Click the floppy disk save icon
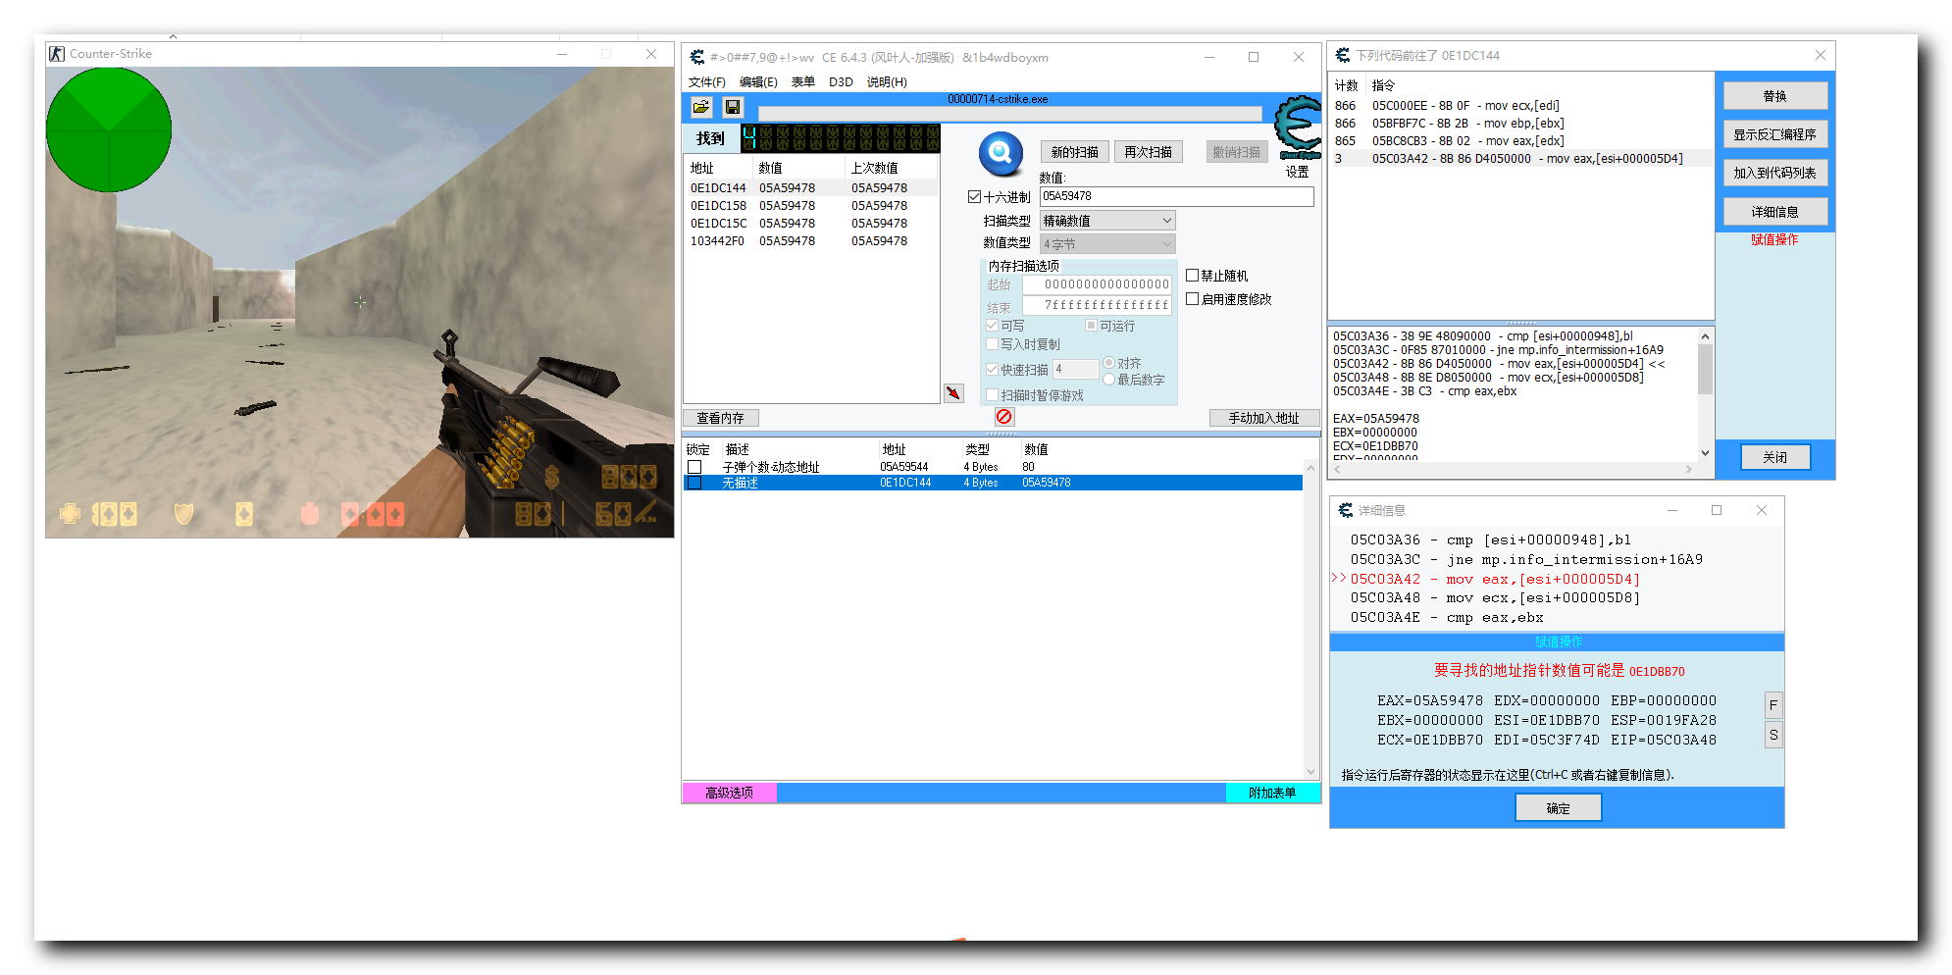 tap(733, 107)
